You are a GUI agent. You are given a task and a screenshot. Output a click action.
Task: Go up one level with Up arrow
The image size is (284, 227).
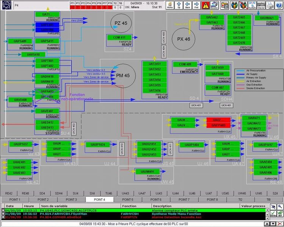click(179, 5)
